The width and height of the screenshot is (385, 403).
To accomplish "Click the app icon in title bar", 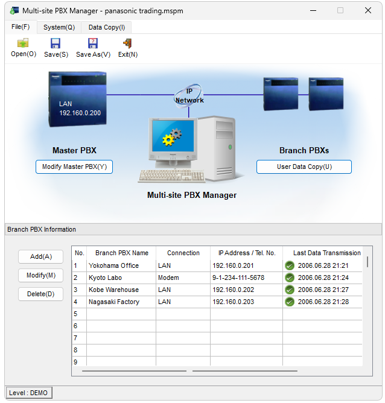I will click(x=14, y=10).
